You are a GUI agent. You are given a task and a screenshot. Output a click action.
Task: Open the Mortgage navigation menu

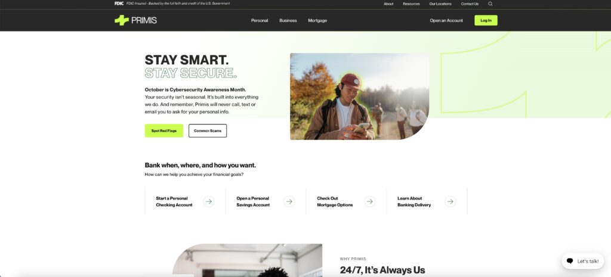coord(317,21)
